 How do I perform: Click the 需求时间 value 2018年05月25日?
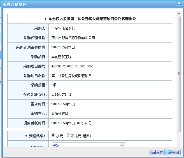tap(63, 104)
